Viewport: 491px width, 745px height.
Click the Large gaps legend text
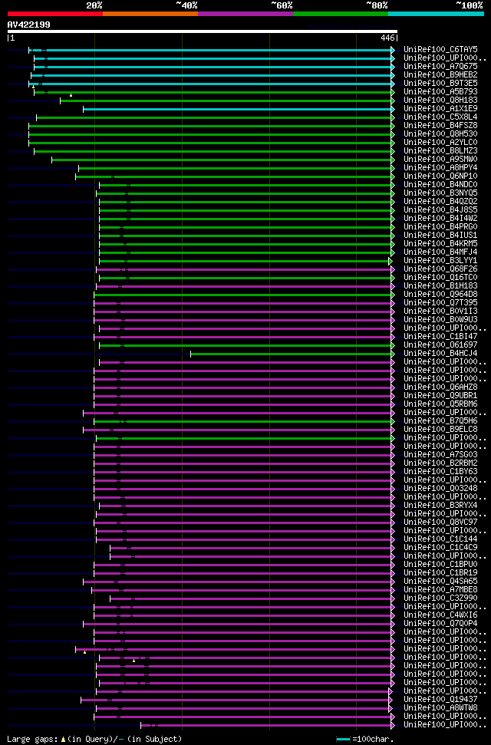(x=94, y=740)
